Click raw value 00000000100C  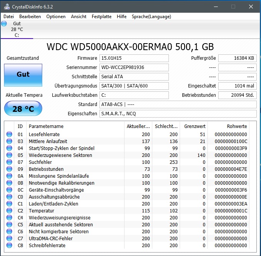click(231, 141)
